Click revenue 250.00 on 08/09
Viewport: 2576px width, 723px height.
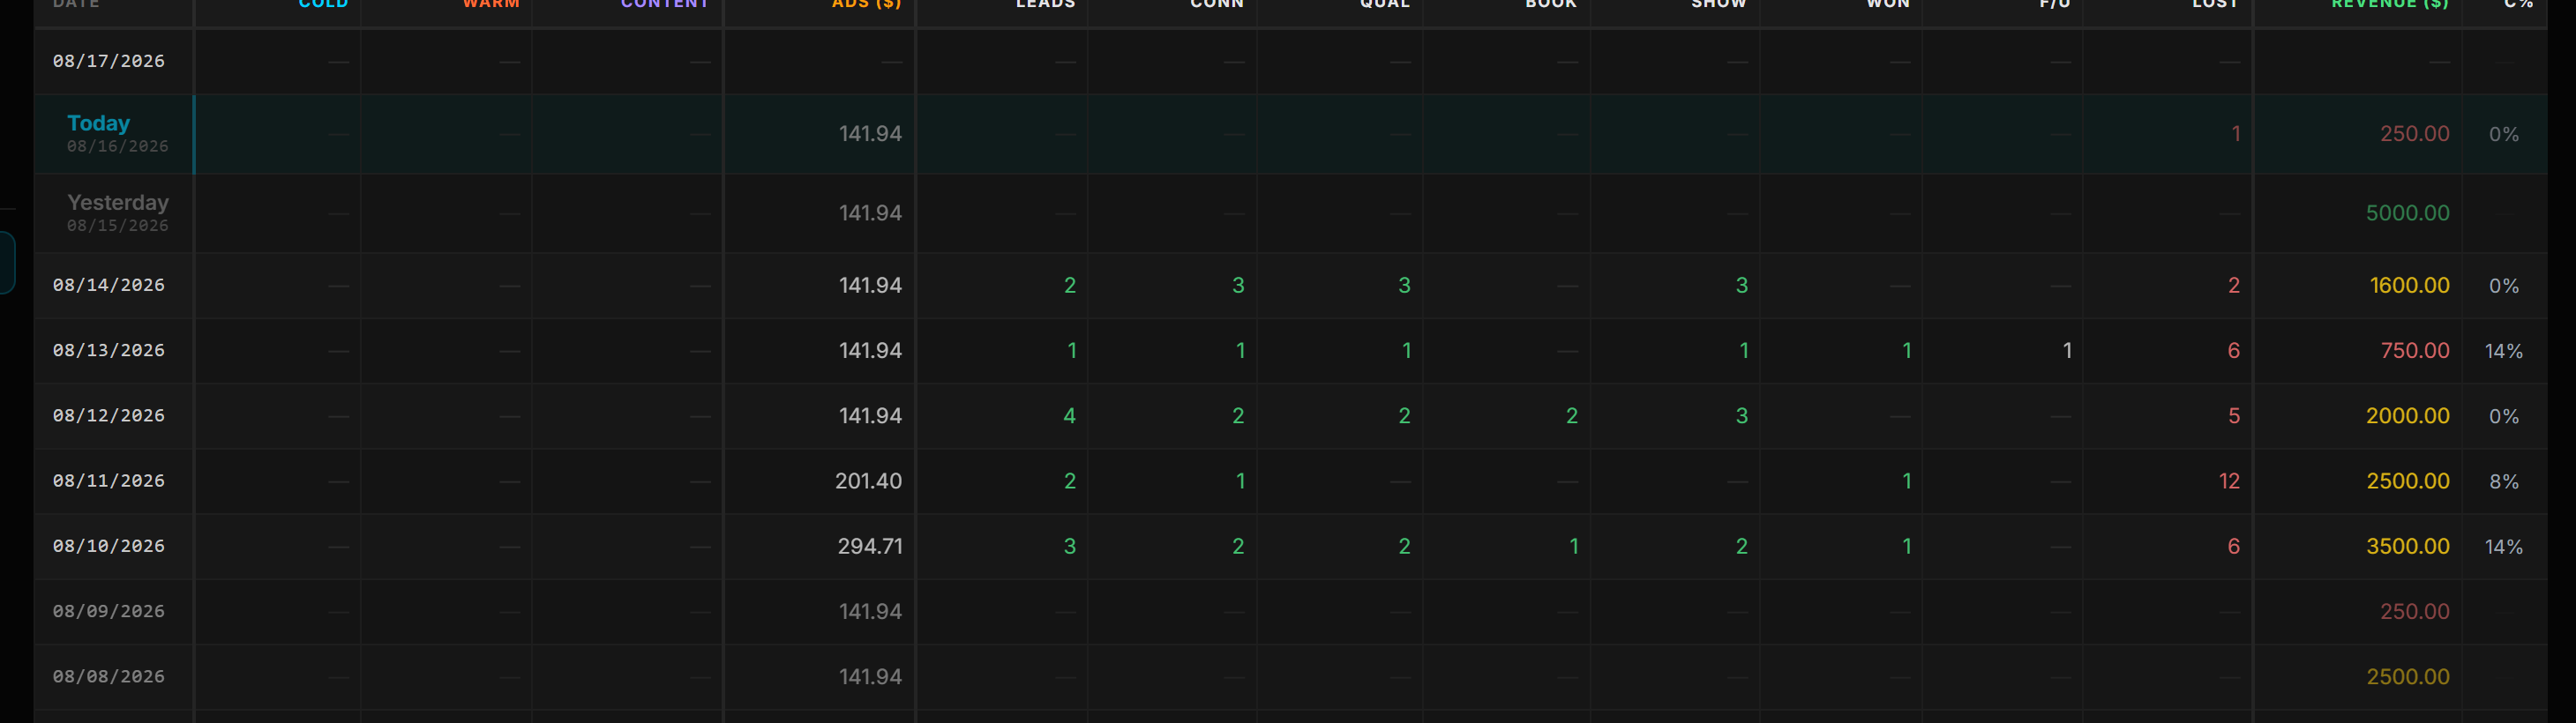[2414, 611]
